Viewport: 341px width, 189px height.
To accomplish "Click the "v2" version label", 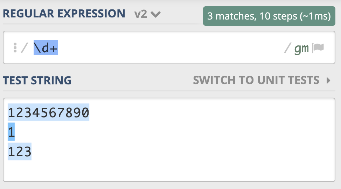I will (x=141, y=14).
